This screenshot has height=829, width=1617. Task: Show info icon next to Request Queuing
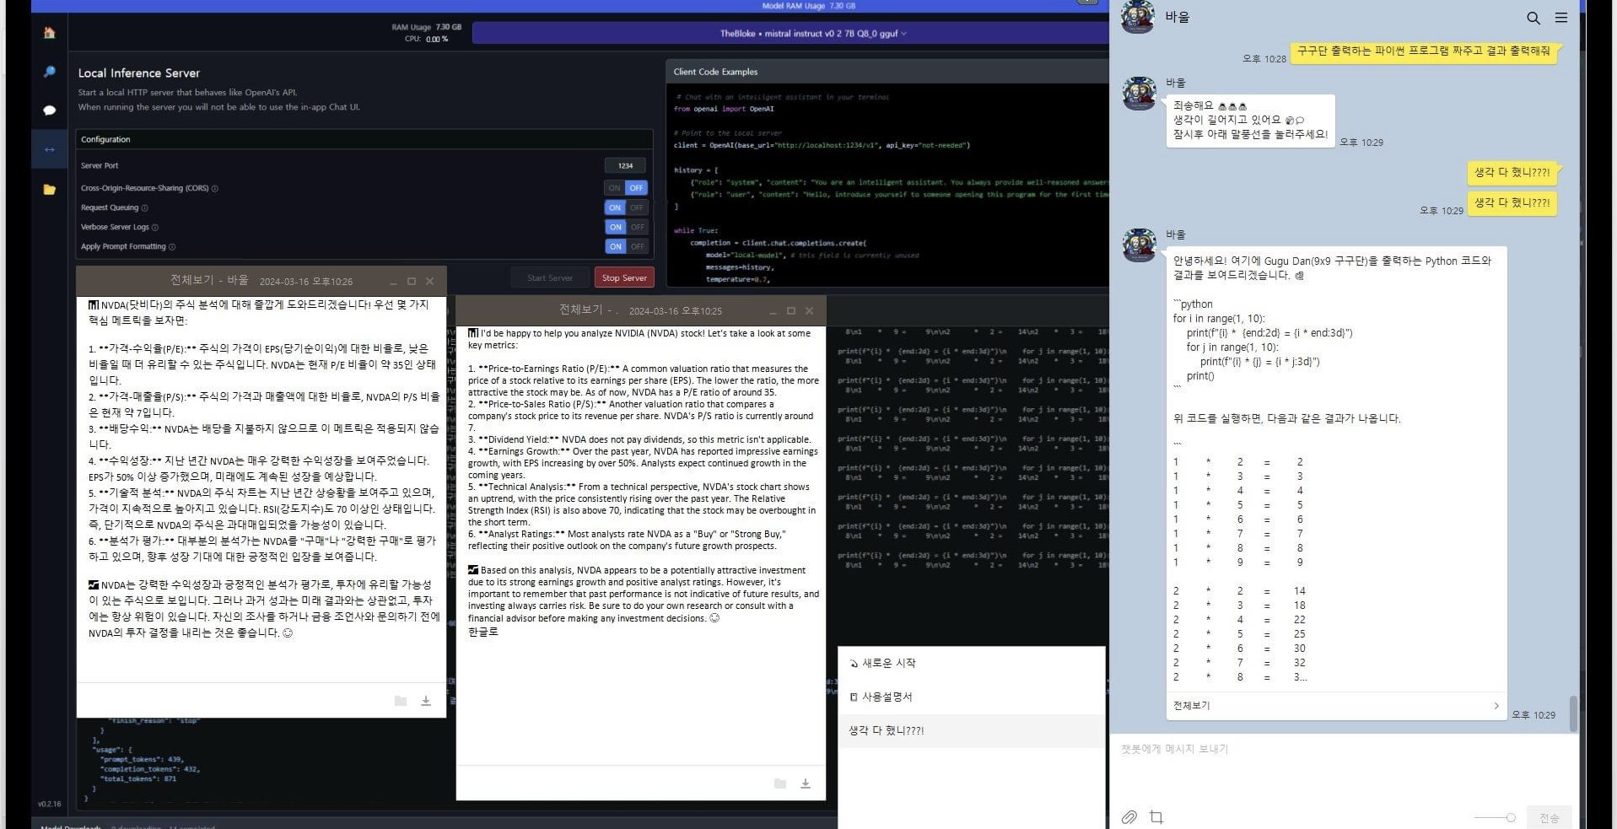(x=145, y=207)
